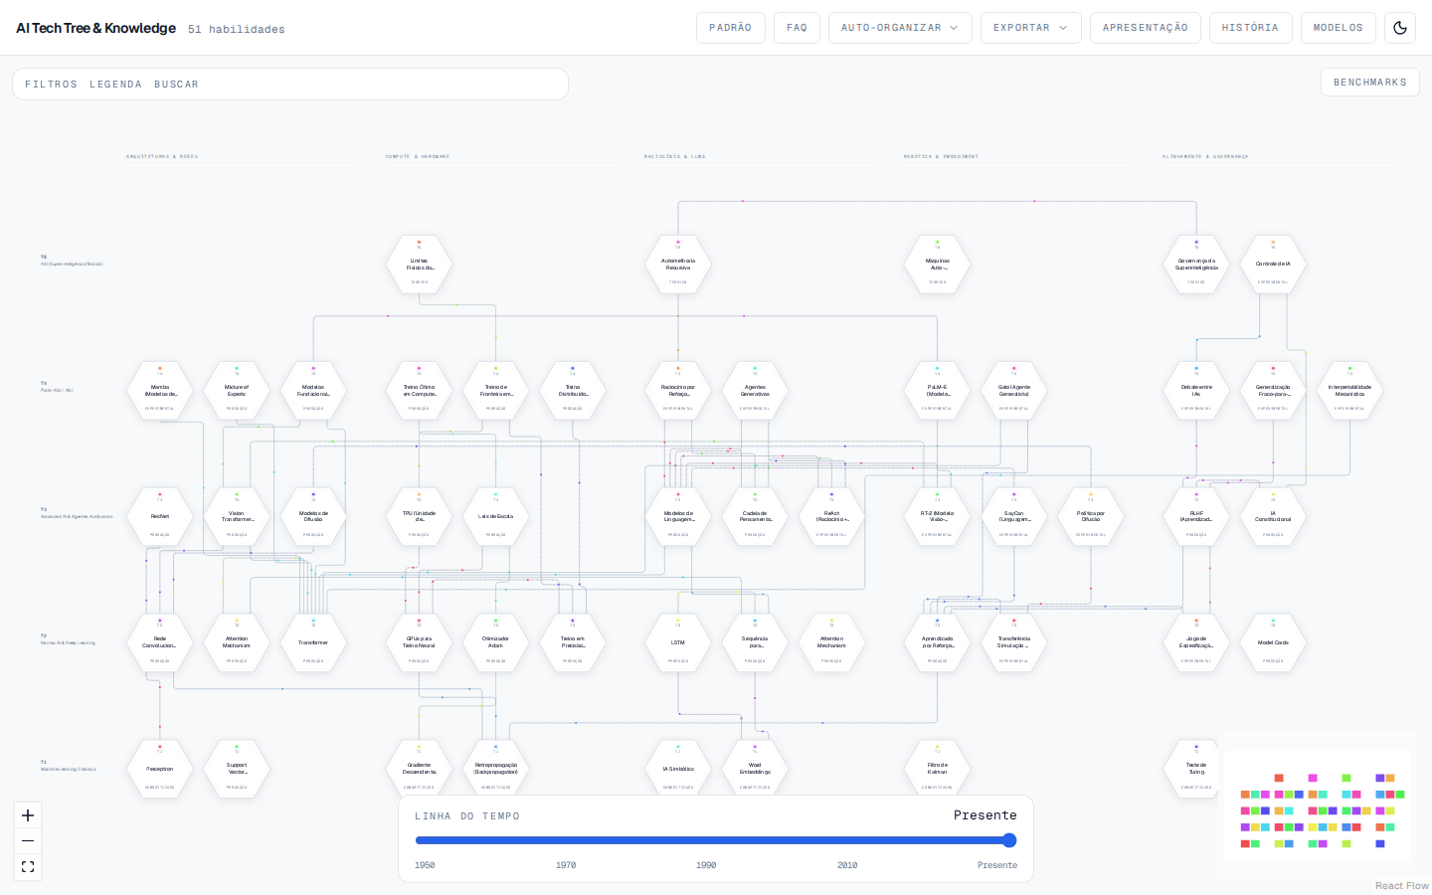Open the Word Embeddings node
Viewport: 1432px width, 895px height.
coord(755,769)
